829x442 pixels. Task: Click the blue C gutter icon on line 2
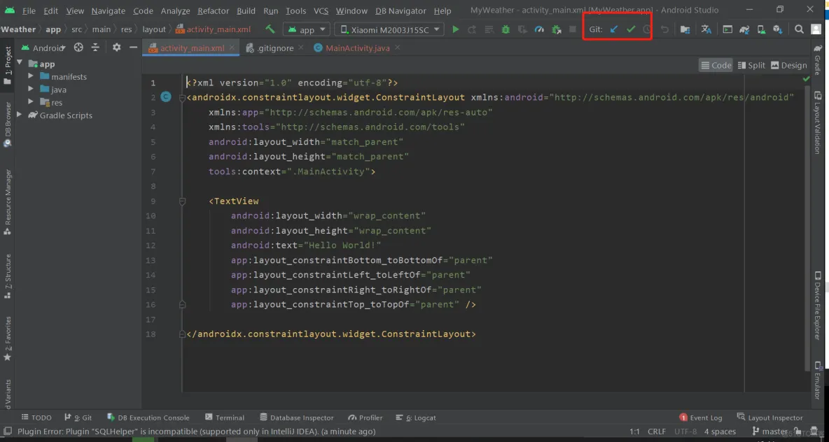coord(166,97)
